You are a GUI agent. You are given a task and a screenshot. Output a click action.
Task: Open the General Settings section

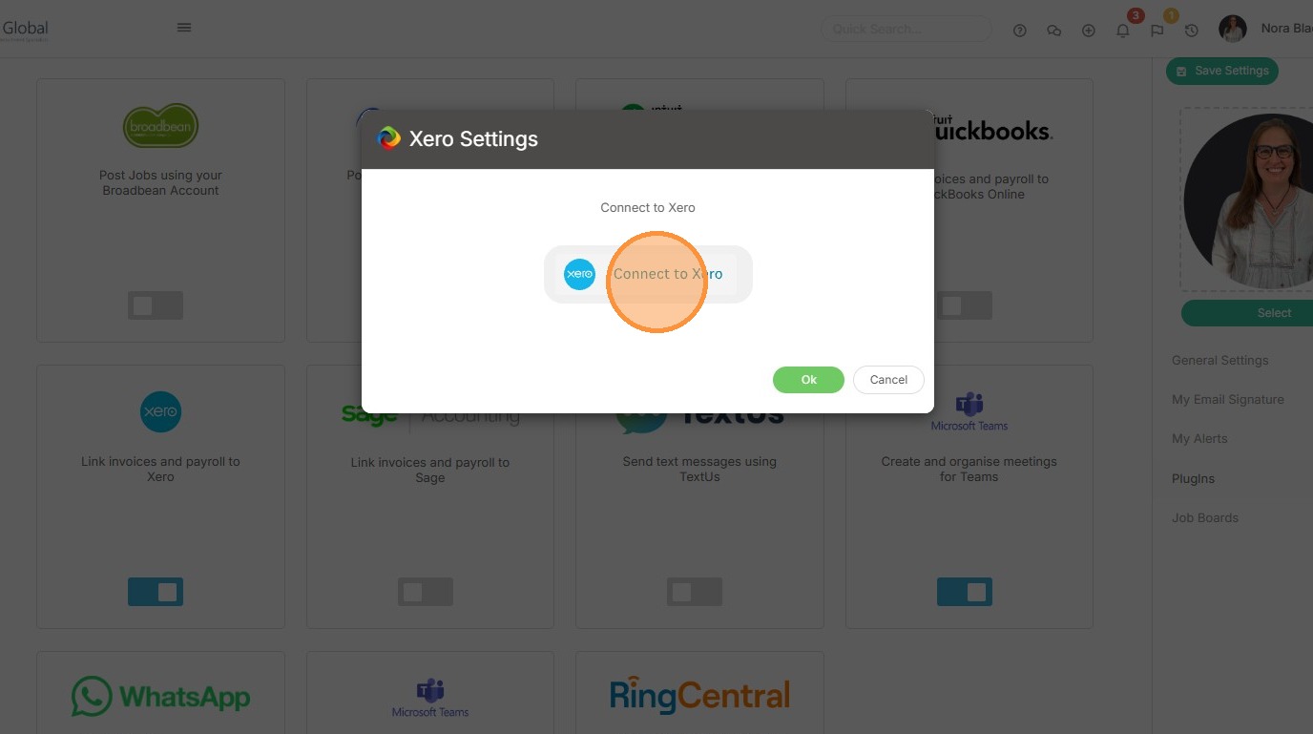pyautogui.click(x=1220, y=360)
